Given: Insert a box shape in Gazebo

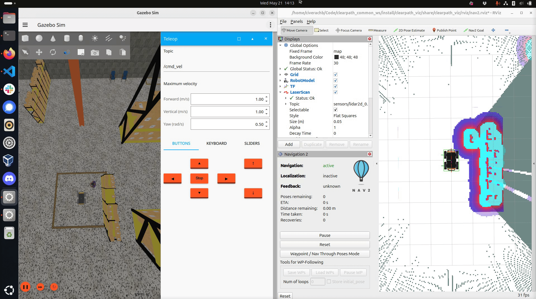Looking at the screenshot, I should [25, 38].
